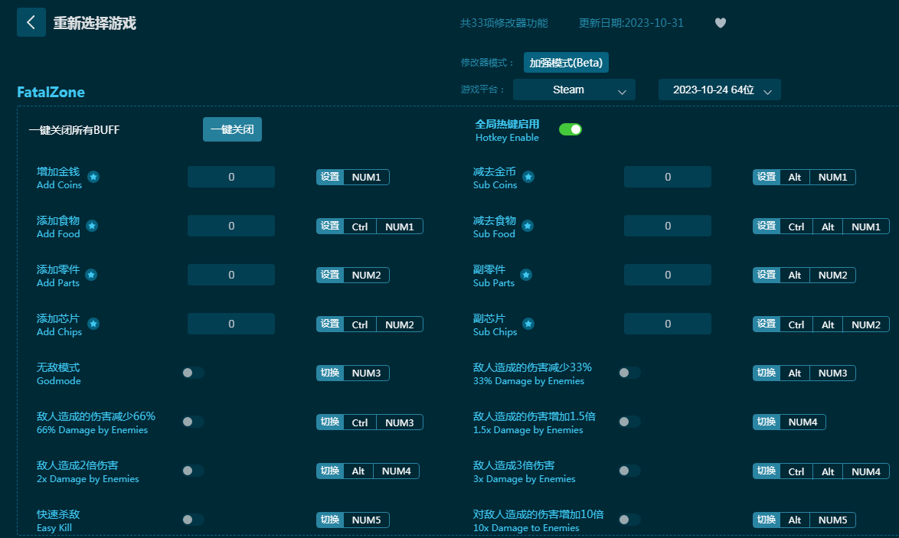Click star icon beside Add Coins
899x538 pixels.
[x=93, y=177]
